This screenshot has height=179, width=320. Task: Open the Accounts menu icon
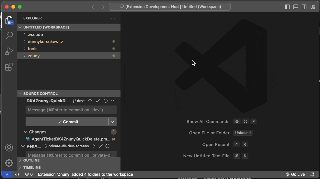coord(9,148)
